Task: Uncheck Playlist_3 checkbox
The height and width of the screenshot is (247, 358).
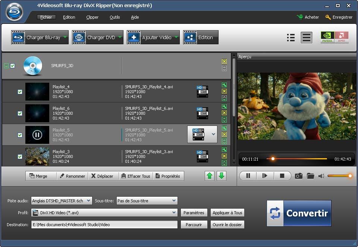Action: point(20,157)
